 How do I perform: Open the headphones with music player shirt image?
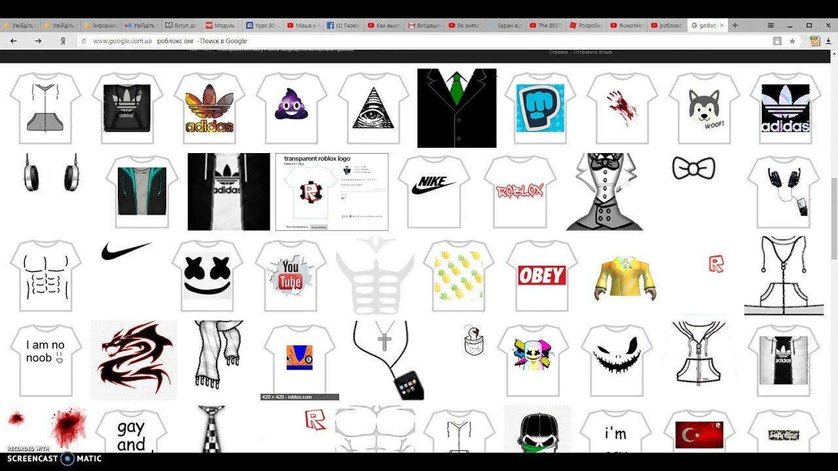coord(784,192)
